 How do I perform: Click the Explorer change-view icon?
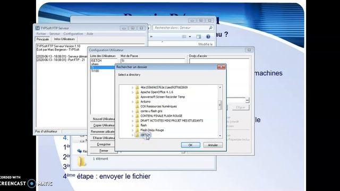click(x=184, y=37)
